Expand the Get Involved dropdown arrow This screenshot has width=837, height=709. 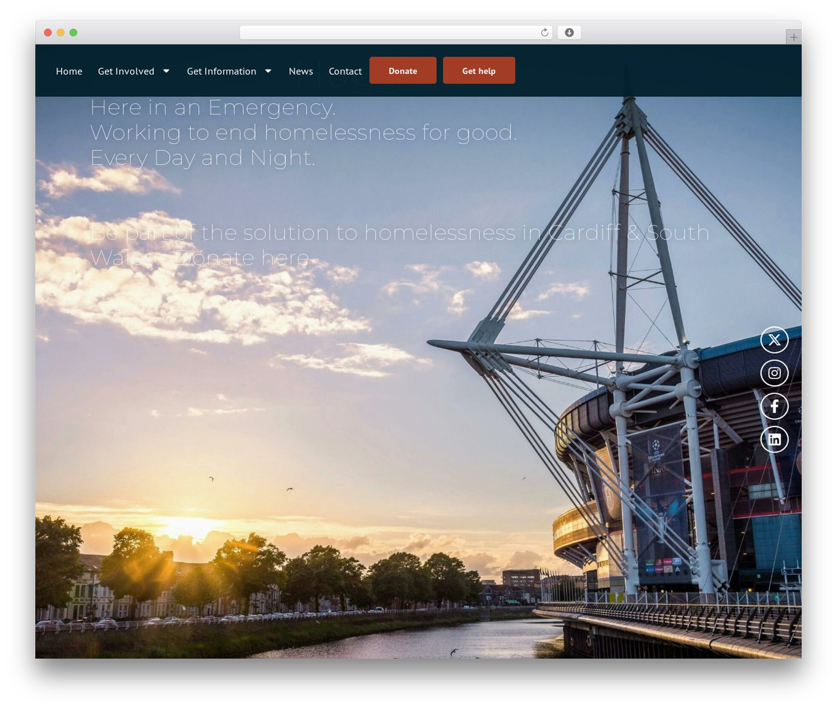tap(166, 71)
